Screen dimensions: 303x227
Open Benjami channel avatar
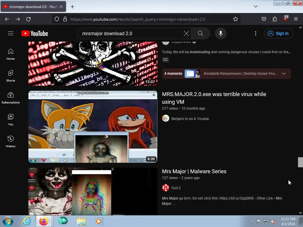coord(166,118)
